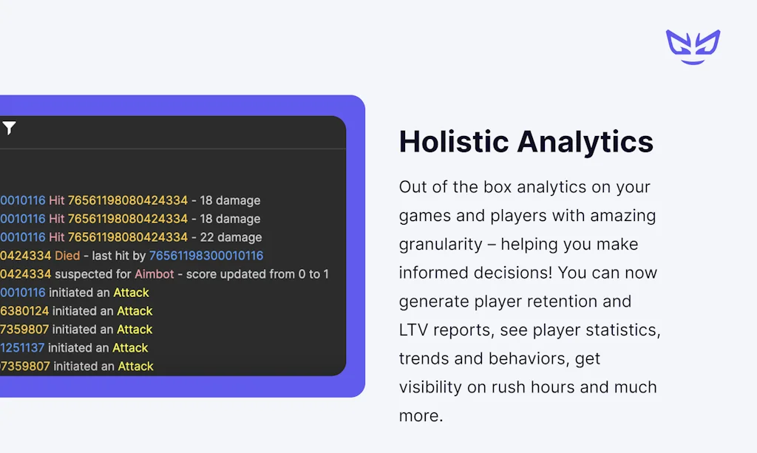Screen dimensions: 757x453
Task: Open the yellow victim ID in the 22 damage row
Action: [x=127, y=237]
